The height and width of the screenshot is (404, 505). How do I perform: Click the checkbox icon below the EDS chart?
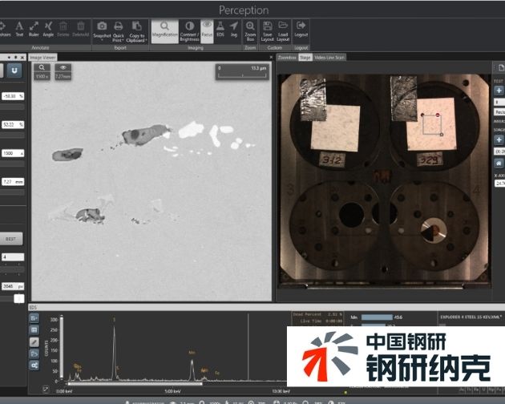click(x=46, y=390)
